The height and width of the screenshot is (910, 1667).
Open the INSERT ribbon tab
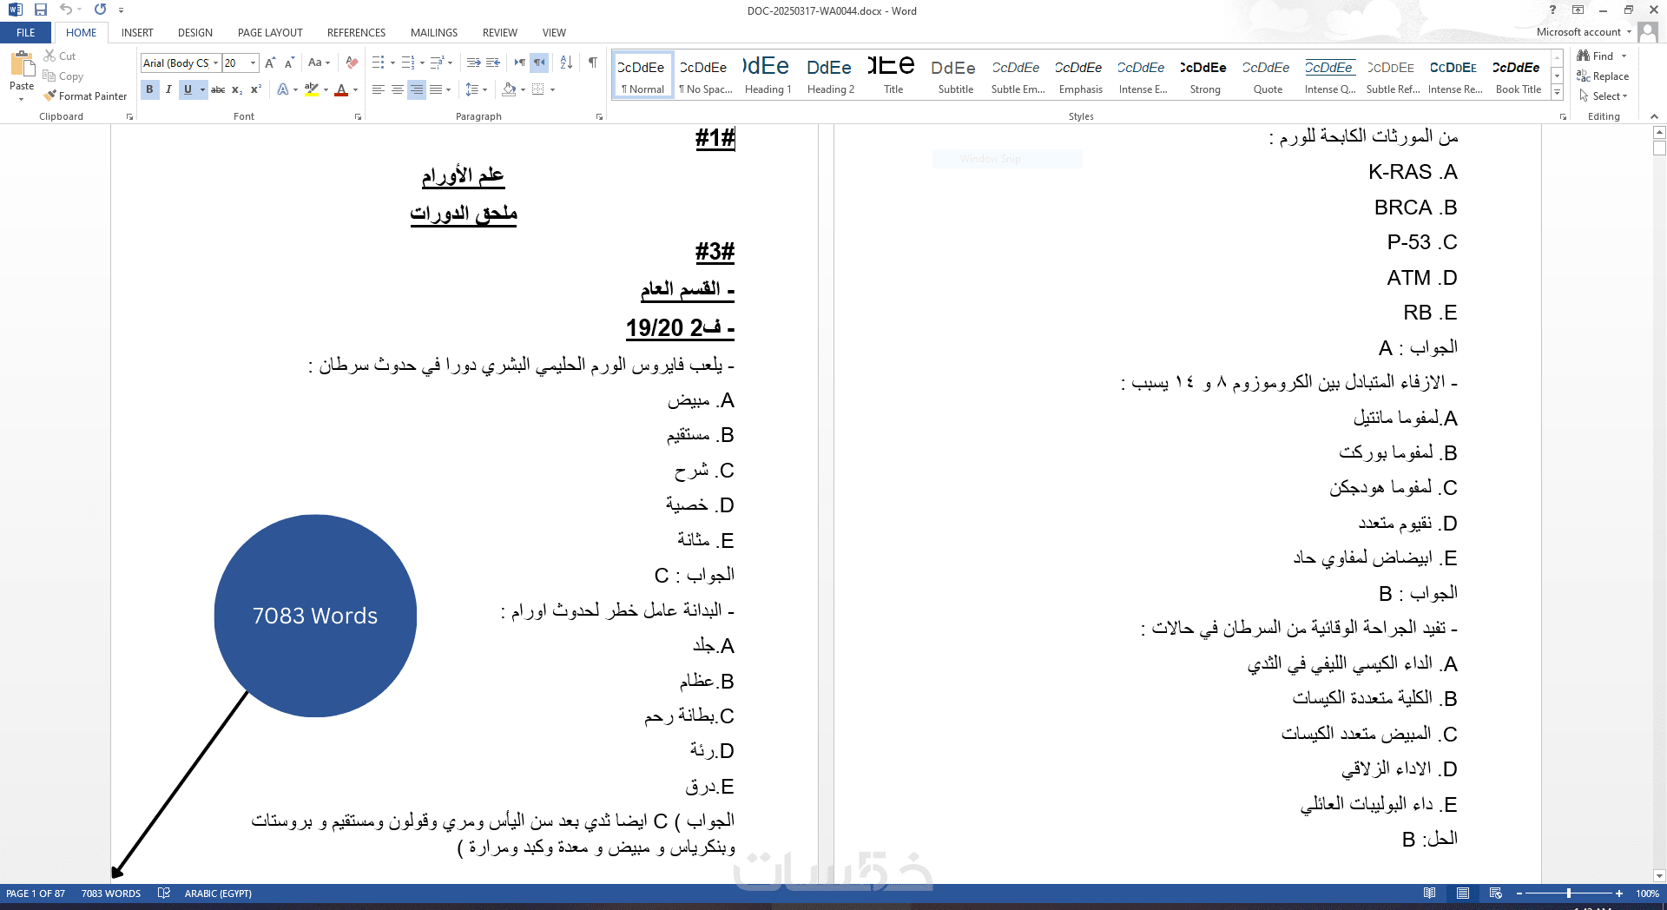click(137, 33)
